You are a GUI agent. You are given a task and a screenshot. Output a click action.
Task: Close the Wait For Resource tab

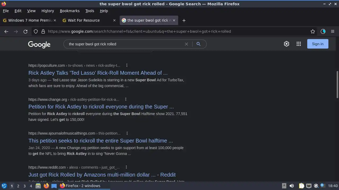[x=114, y=20]
